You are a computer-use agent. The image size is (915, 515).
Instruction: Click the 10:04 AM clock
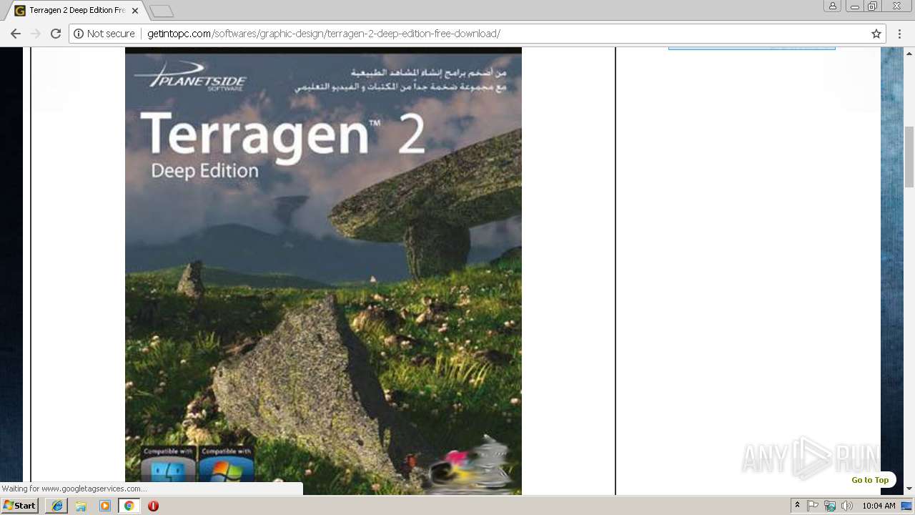[x=879, y=506]
